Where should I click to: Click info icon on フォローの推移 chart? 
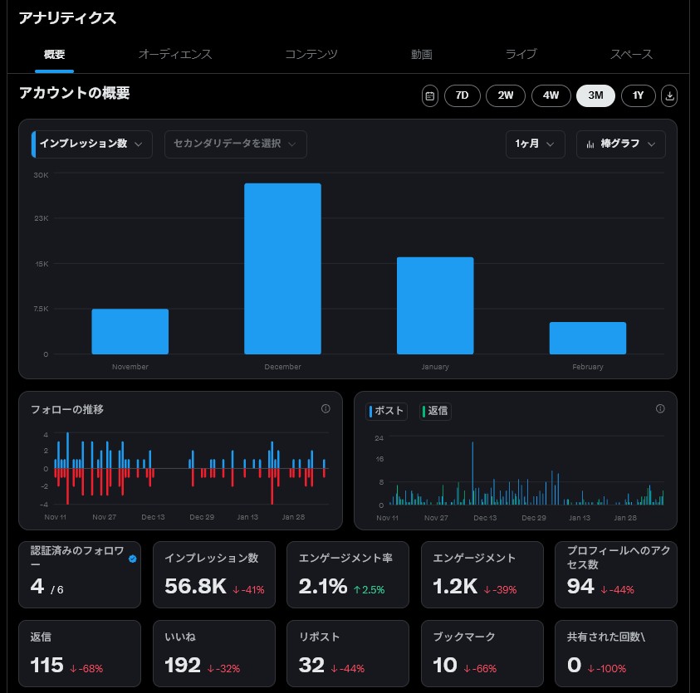(x=326, y=408)
